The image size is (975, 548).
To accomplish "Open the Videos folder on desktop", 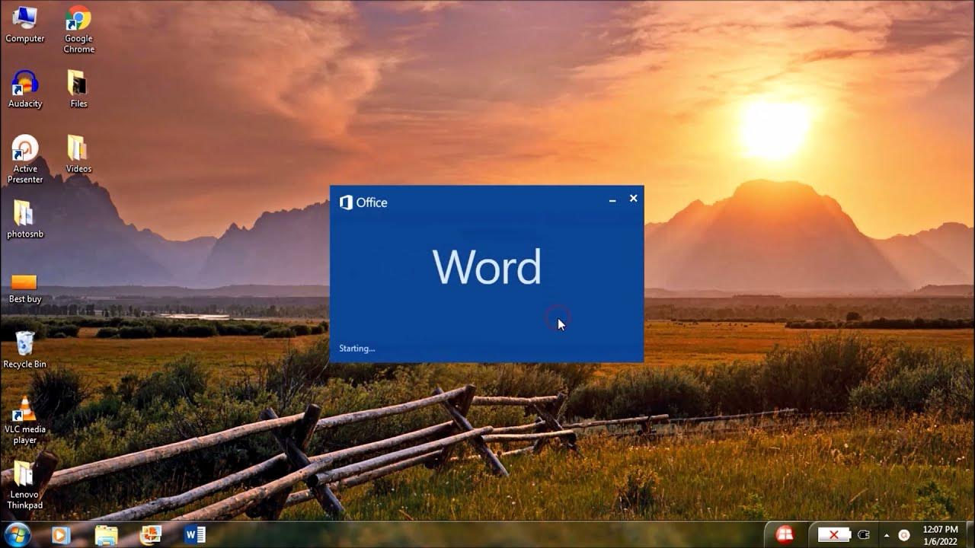I will (78, 154).
